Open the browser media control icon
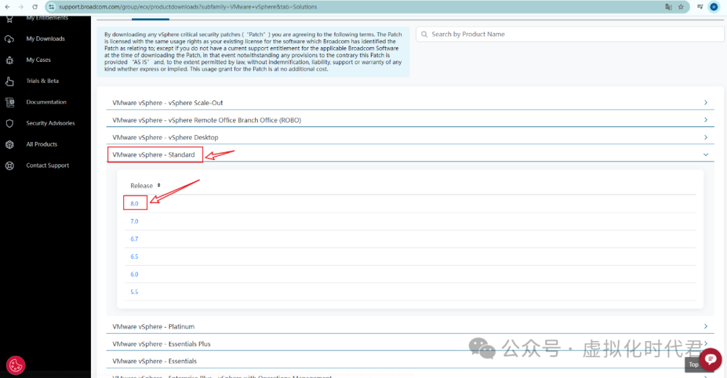 pyautogui.click(x=700, y=7)
